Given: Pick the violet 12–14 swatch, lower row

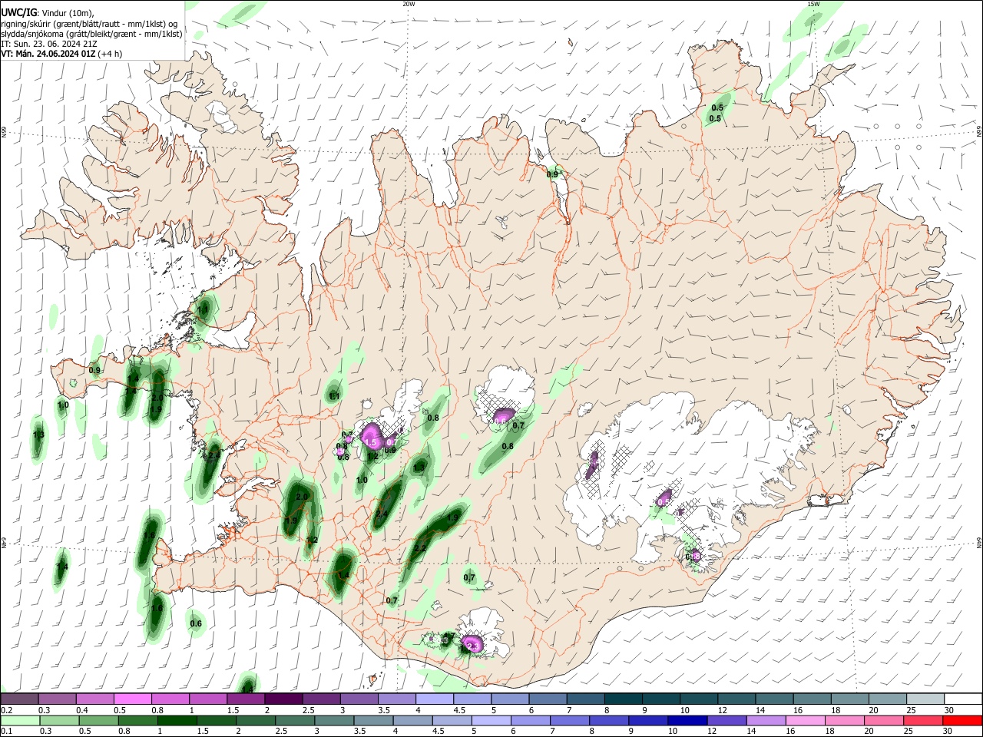Looking at the screenshot, I should click(x=725, y=721).
